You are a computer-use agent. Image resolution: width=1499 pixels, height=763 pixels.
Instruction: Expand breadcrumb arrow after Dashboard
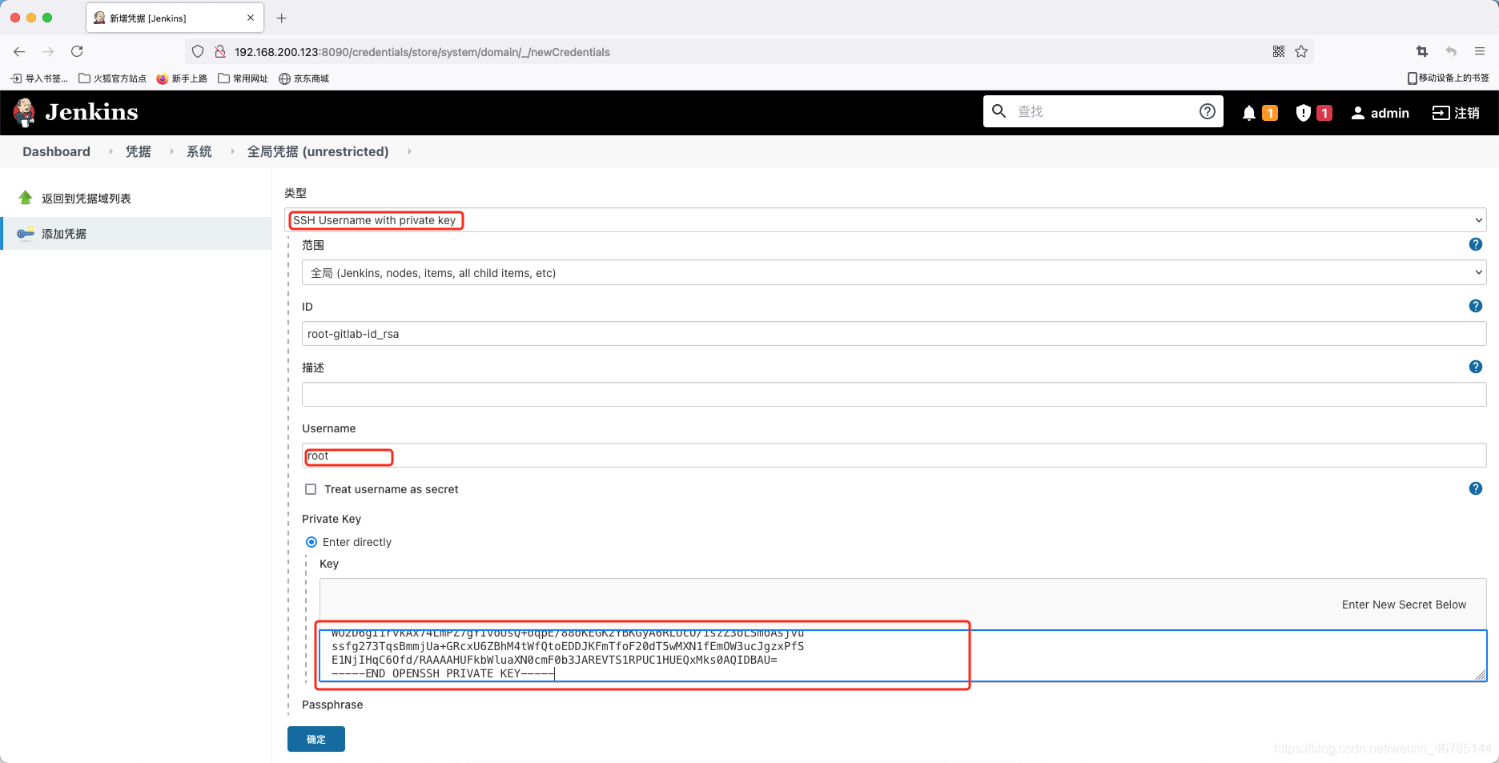click(x=111, y=151)
